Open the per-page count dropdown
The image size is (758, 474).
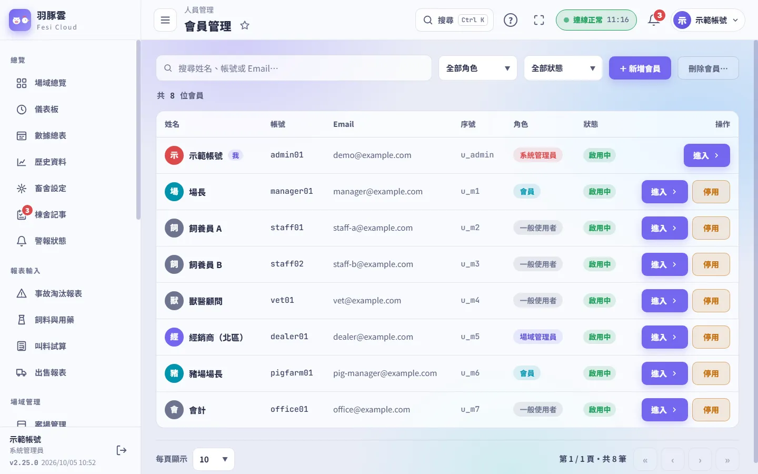[214, 459]
